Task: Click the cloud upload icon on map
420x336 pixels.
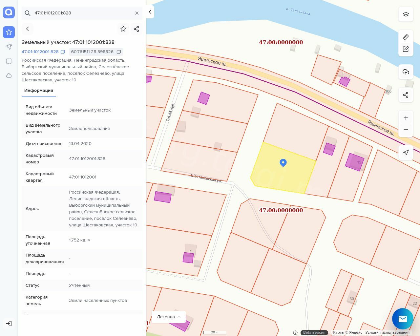Action: pyautogui.click(x=406, y=72)
